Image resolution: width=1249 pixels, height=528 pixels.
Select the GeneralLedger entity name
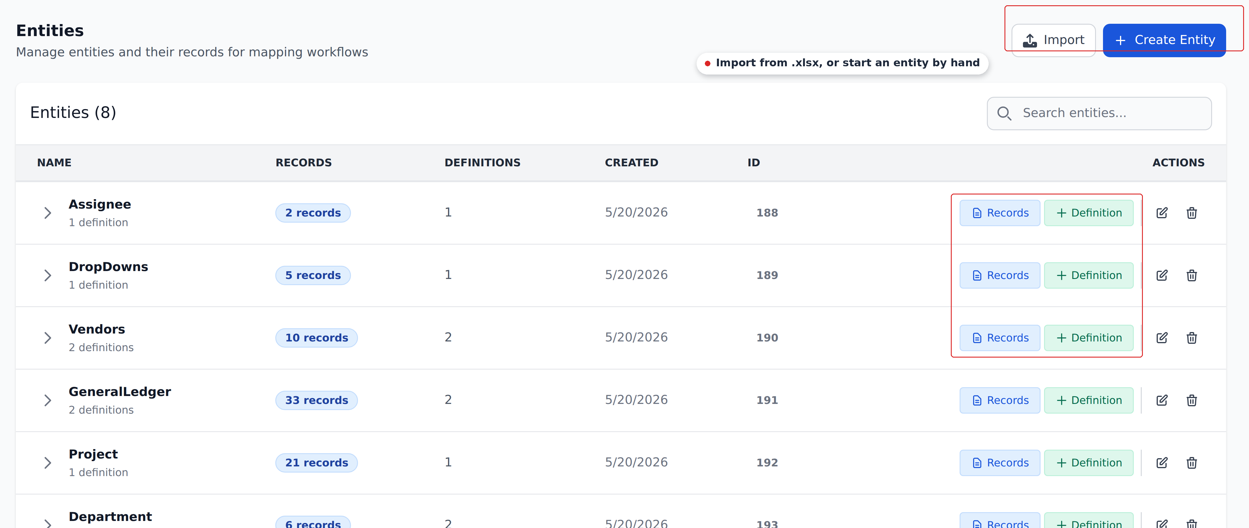[120, 392]
